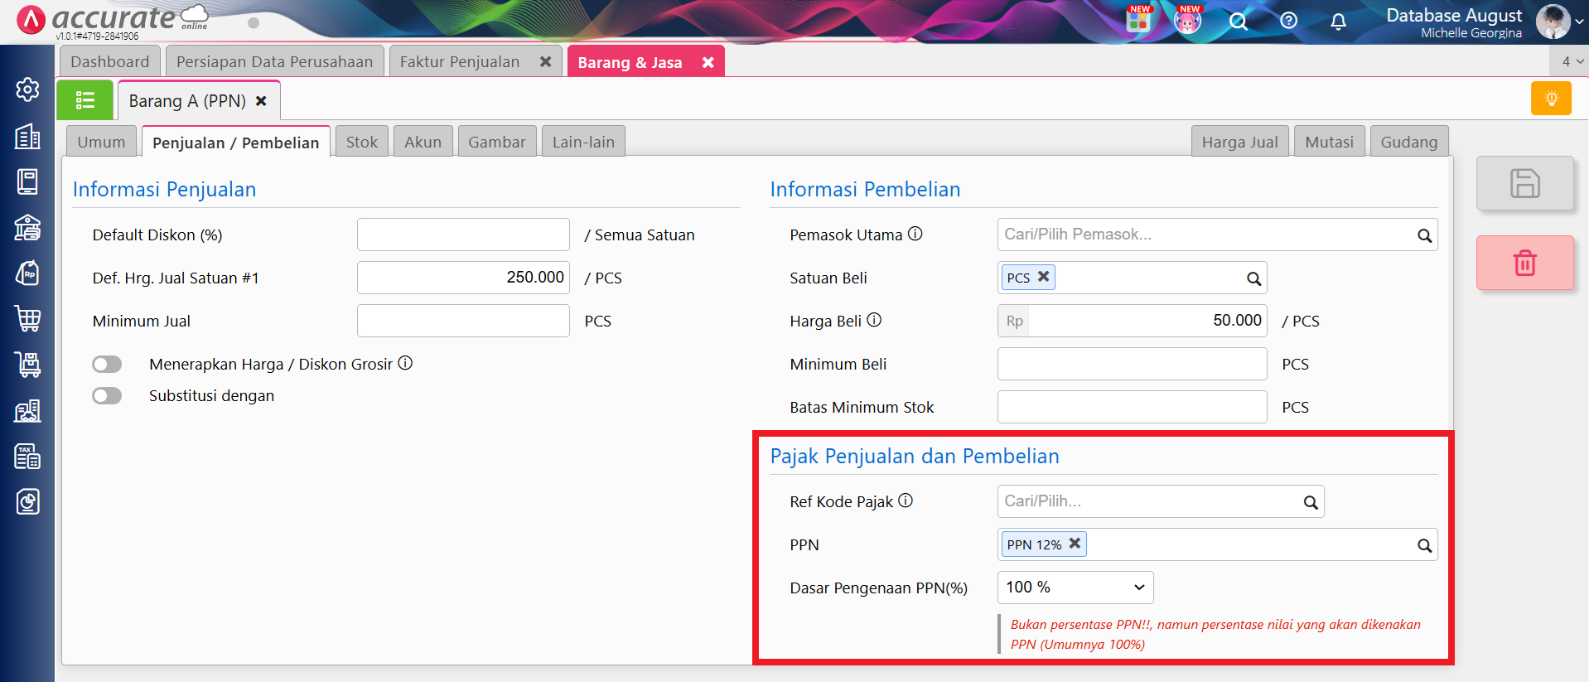Click the Database August name text
1589x682 pixels.
[1454, 15]
